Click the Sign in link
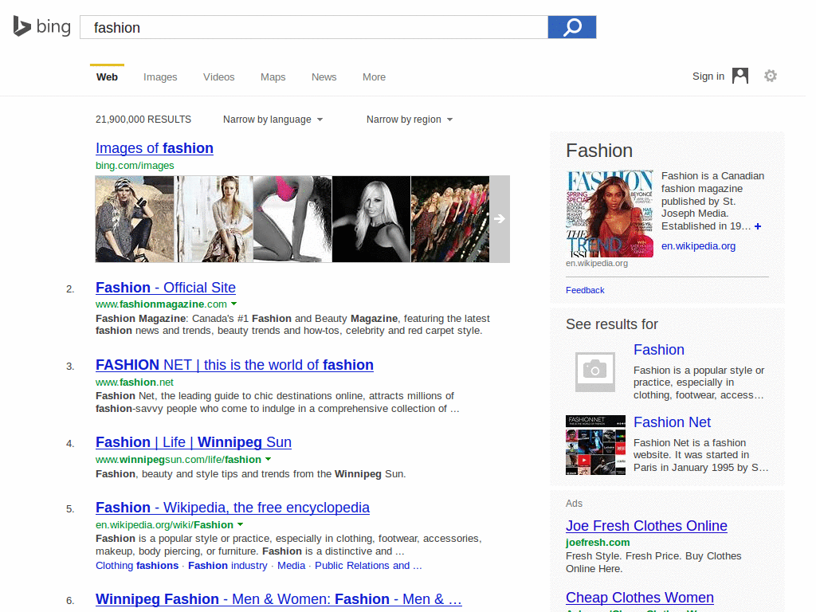The width and height of the screenshot is (816, 612). (x=708, y=76)
